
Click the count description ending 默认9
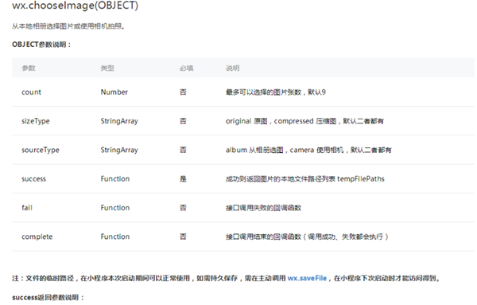click(276, 92)
